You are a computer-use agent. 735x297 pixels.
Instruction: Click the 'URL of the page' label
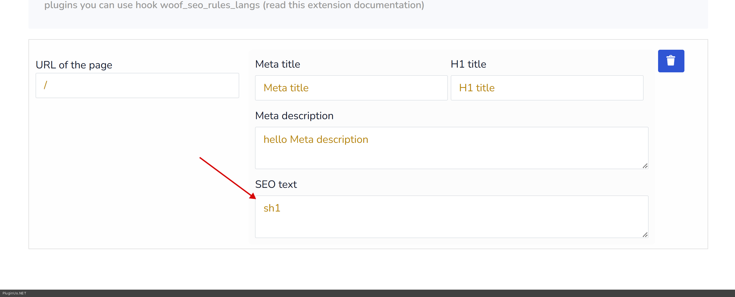74,65
